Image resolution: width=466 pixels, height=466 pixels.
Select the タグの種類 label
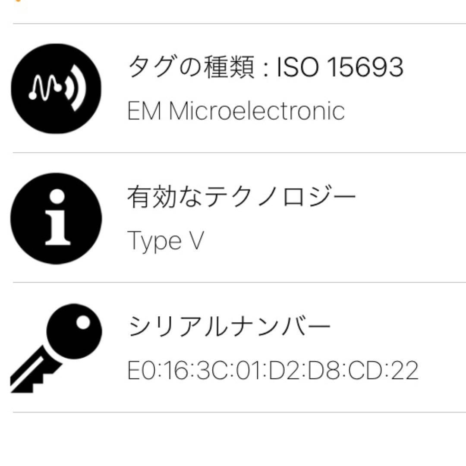[x=191, y=68]
